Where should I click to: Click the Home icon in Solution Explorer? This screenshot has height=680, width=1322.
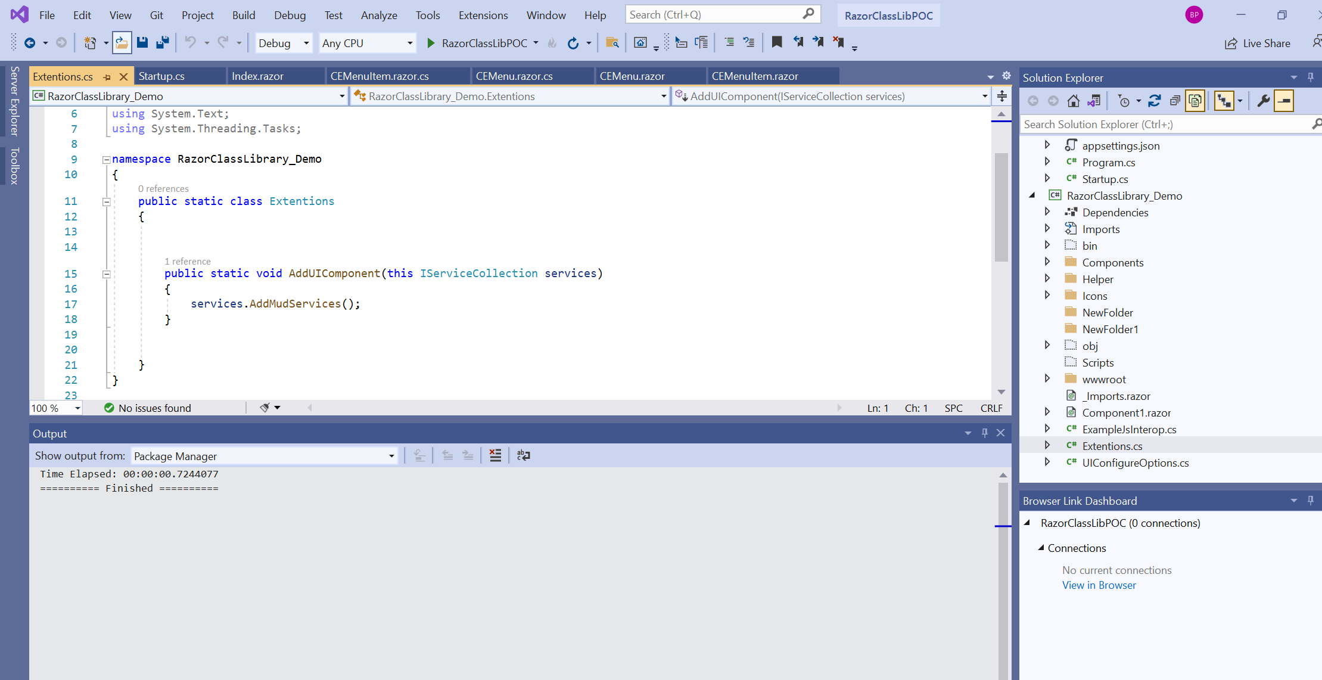coord(1073,101)
